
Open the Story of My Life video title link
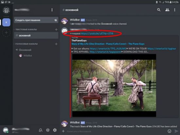point(108,44)
